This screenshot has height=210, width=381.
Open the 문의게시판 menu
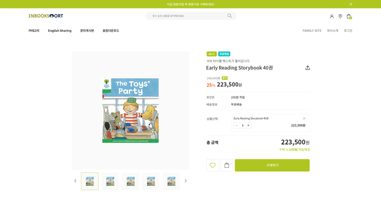coord(87,31)
